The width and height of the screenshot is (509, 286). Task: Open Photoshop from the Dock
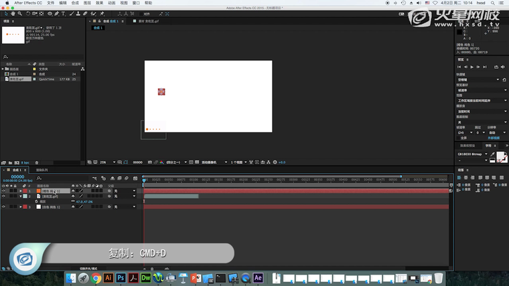click(121, 277)
